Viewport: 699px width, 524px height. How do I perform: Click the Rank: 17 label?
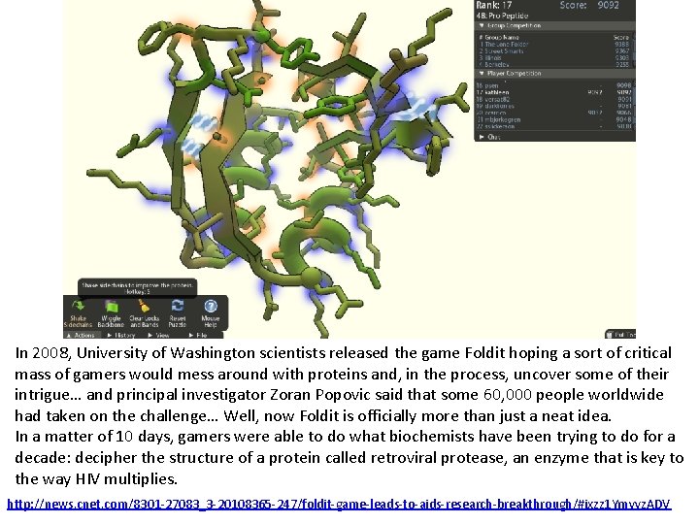click(x=494, y=5)
